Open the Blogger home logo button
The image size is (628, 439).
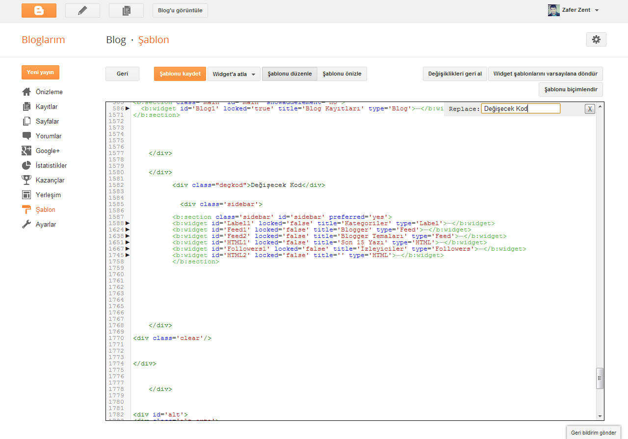(x=39, y=10)
